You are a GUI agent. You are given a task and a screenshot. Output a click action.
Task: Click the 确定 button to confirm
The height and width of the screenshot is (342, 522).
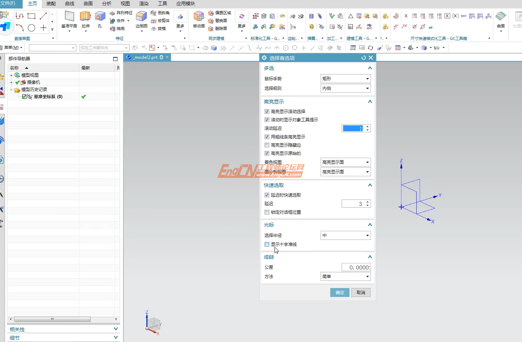339,292
